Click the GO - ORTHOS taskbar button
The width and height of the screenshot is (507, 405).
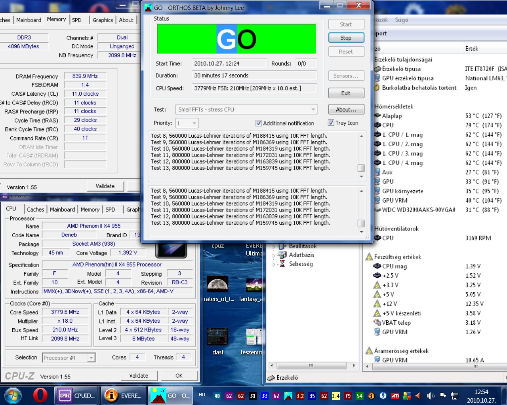coord(170,395)
